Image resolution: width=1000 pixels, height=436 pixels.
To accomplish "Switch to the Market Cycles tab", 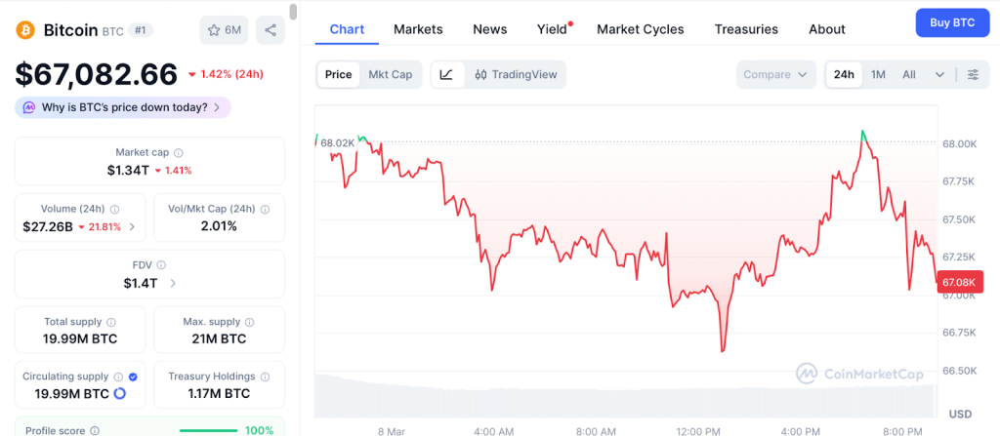I will [641, 29].
